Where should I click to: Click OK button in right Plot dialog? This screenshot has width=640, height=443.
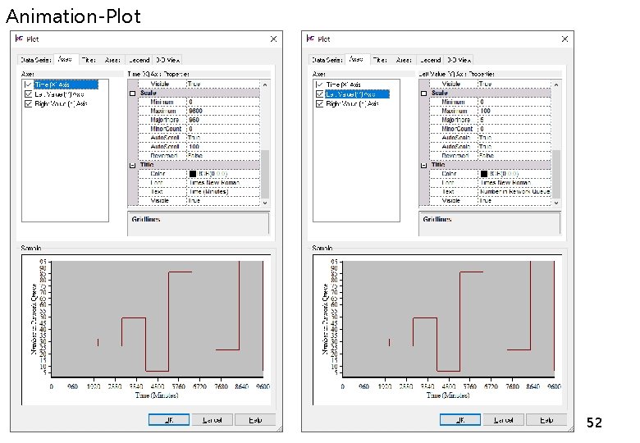coord(460,420)
